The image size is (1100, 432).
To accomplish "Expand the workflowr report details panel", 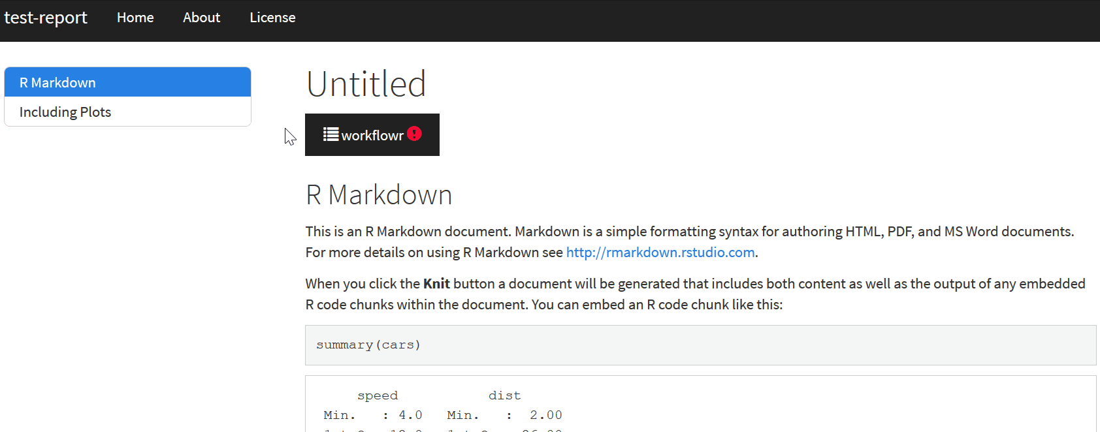I will [372, 134].
